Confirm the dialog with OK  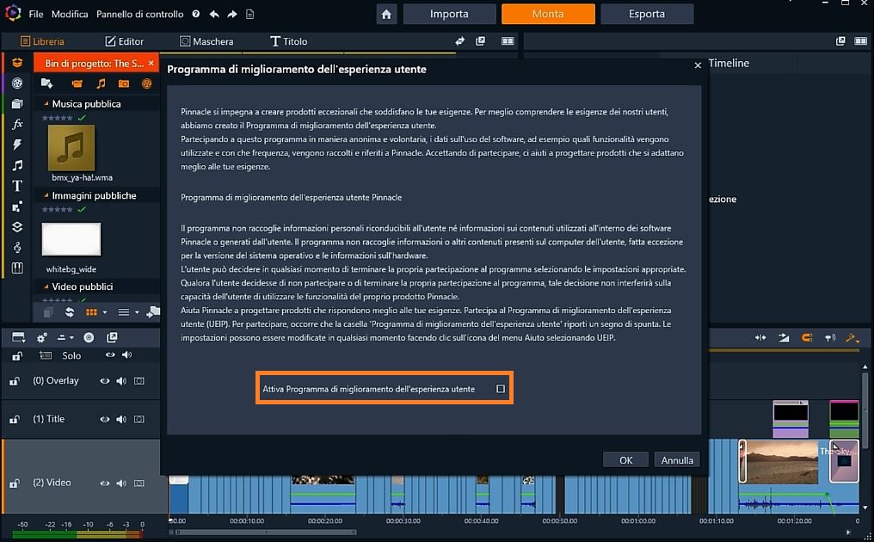point(625,460)
